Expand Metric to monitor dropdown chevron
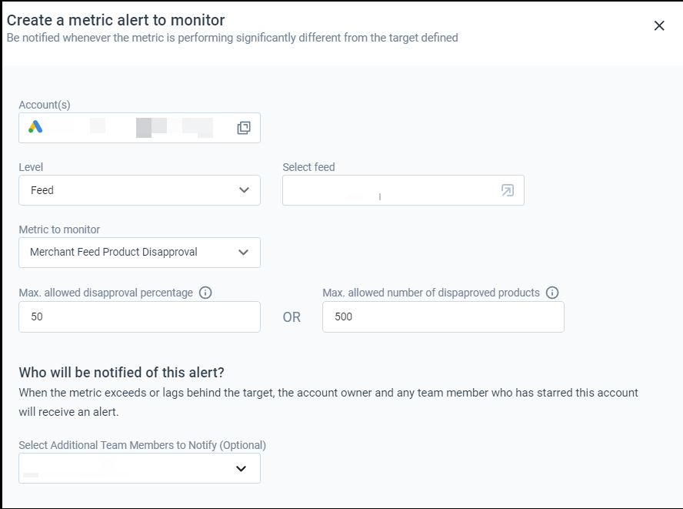This screenshot has width=683, height=509. coord(244,252)
